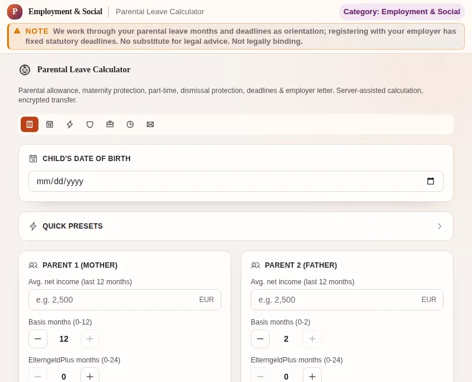Increase Parent 1 basis months
The width and height of the screenshot is (472, 382).
90,339
